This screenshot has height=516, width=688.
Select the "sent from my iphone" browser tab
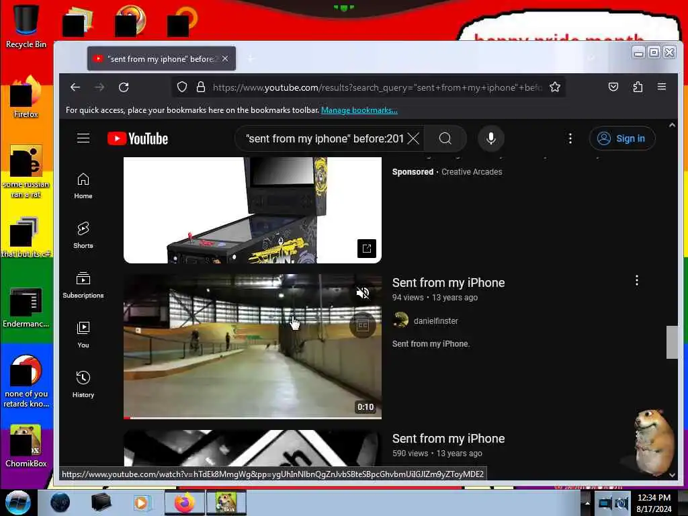pyautogui.click(x=161, y=59)
